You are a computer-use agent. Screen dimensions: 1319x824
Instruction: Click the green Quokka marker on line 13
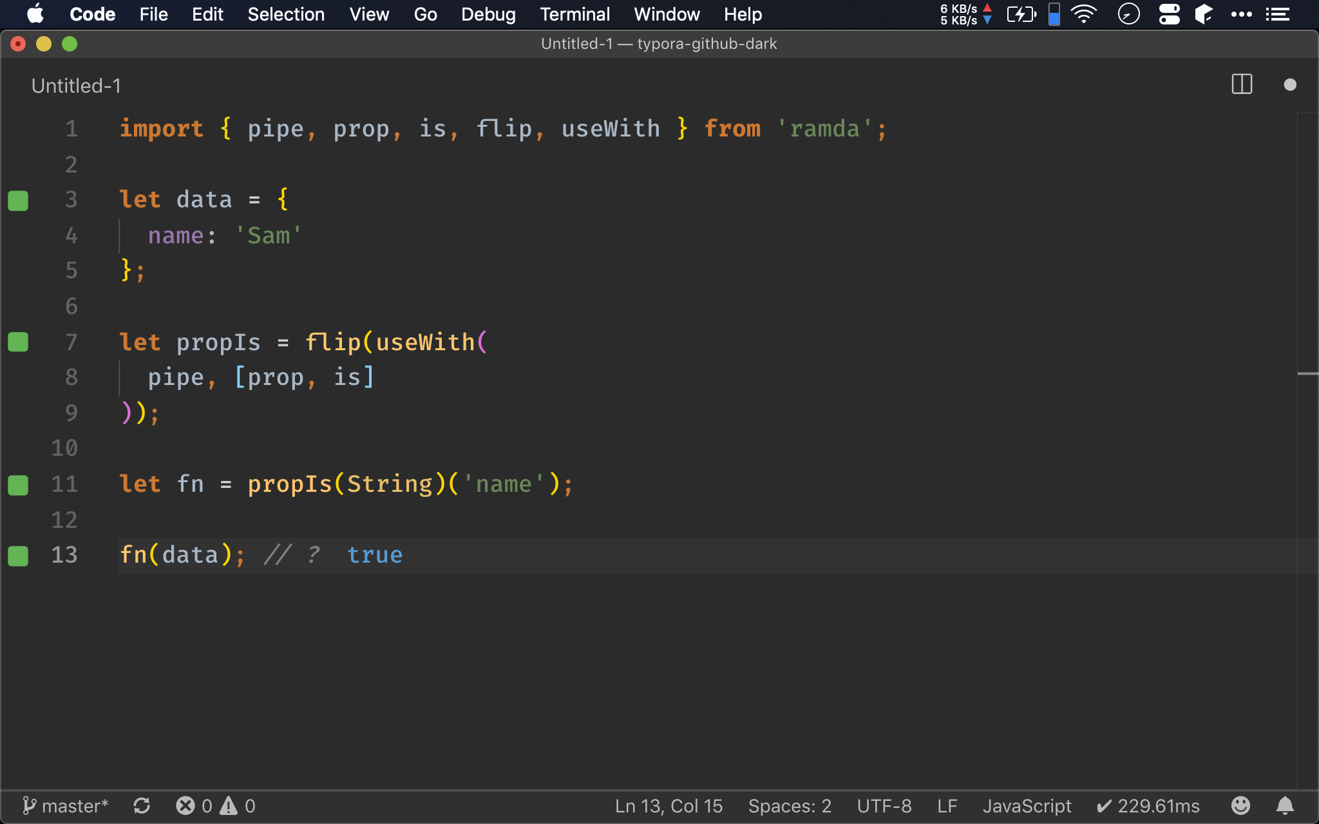18,556
